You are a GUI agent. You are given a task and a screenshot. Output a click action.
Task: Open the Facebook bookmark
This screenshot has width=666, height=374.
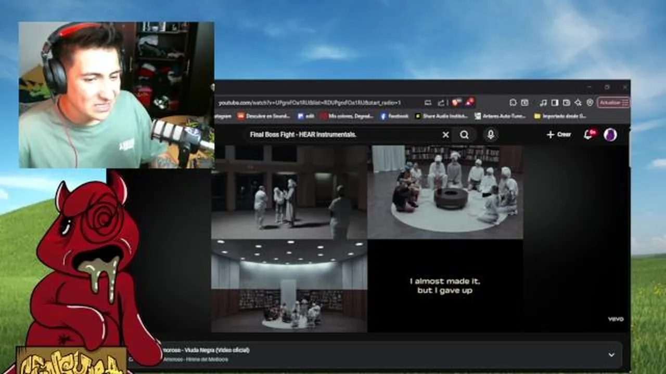point(394,116)
